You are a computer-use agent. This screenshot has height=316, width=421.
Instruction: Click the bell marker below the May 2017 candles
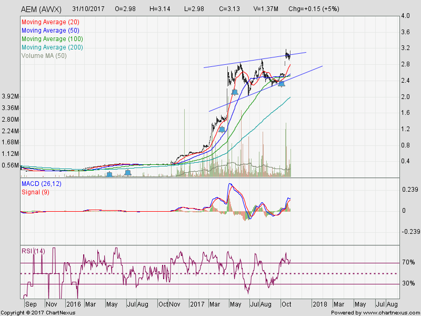click(235, 92)
